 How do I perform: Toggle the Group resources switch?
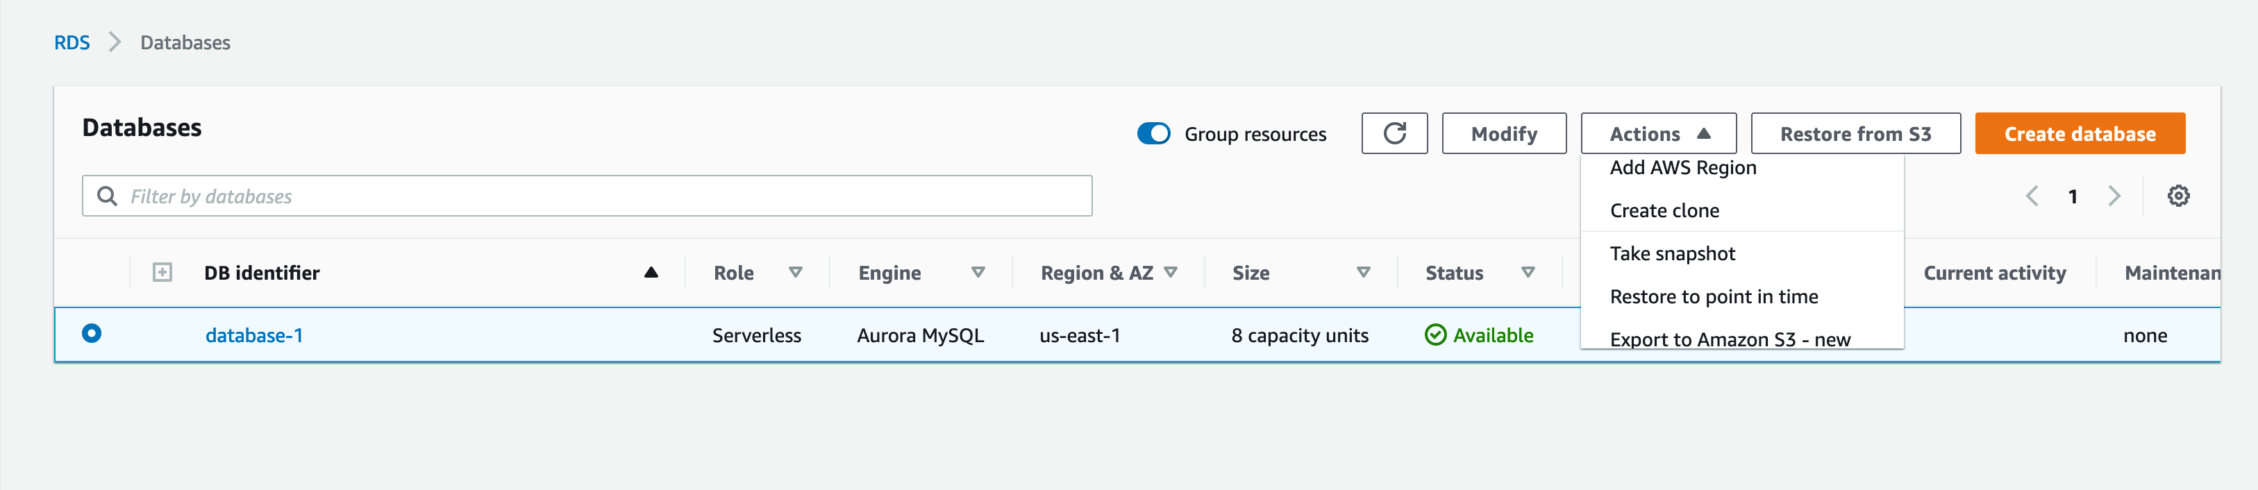coord(1153,133)
